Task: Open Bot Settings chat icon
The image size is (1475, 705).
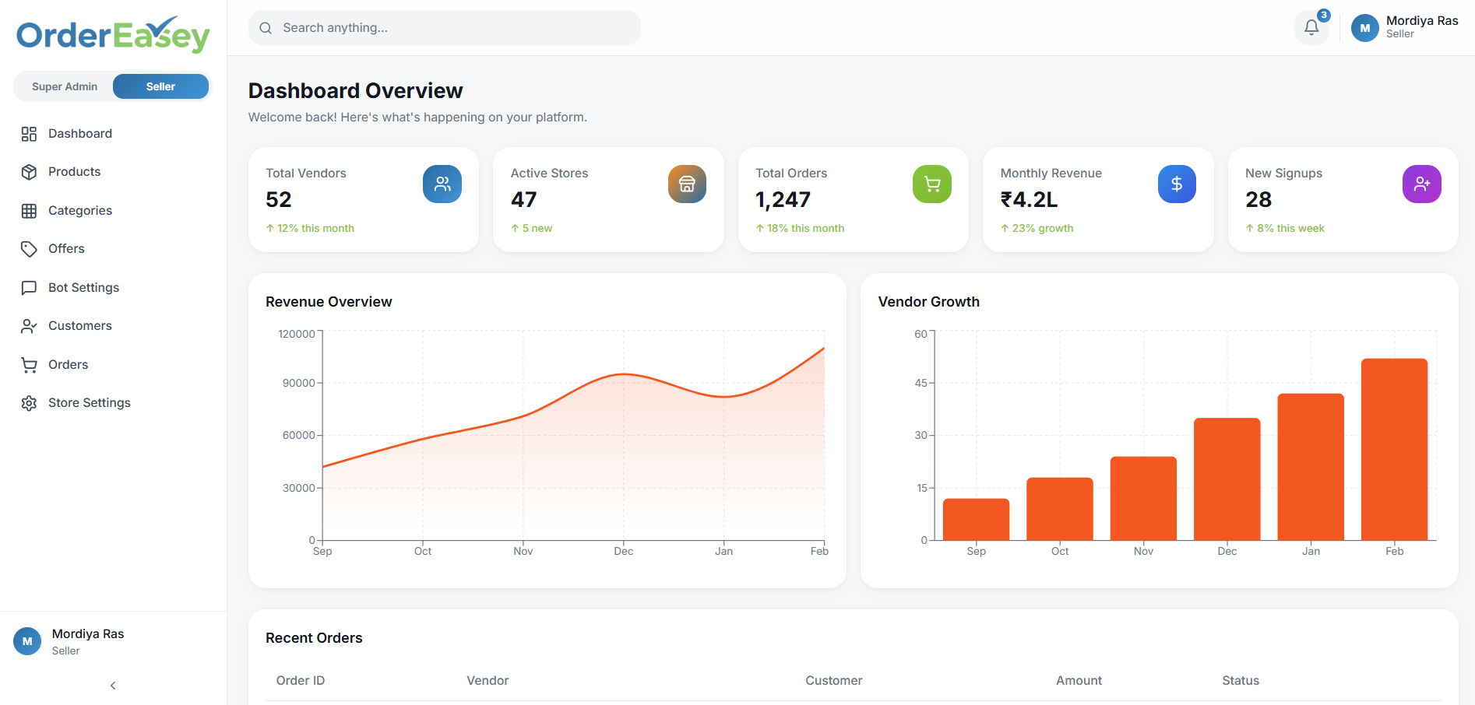Action: coord(29,287)
